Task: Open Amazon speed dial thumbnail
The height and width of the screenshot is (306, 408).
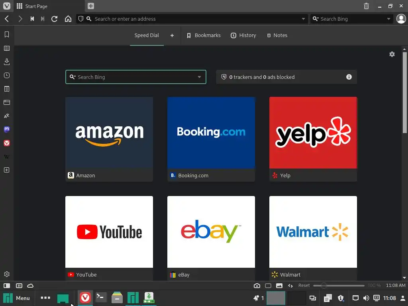Action: [109, 132]
